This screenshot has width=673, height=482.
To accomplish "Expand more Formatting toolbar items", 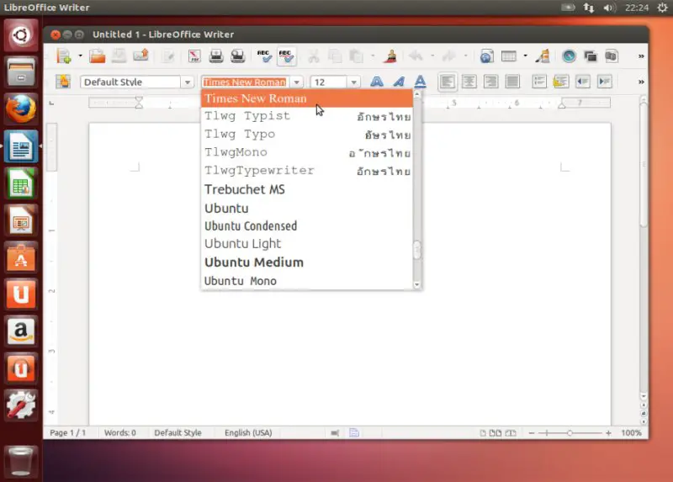I will pyautogui.click(x=641, y=82).
